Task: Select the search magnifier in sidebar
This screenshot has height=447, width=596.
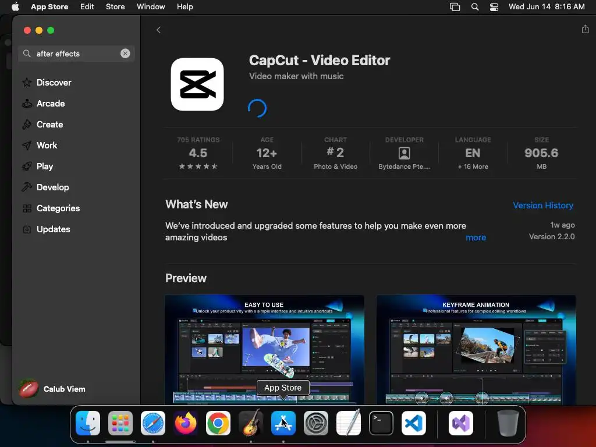Action: [x=27, y=54]
